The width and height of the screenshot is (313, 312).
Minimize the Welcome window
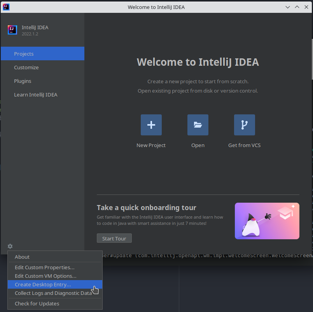click(x=287, y=7)
